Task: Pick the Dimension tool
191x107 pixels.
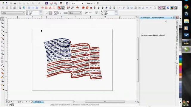Action: coord(2,65)
